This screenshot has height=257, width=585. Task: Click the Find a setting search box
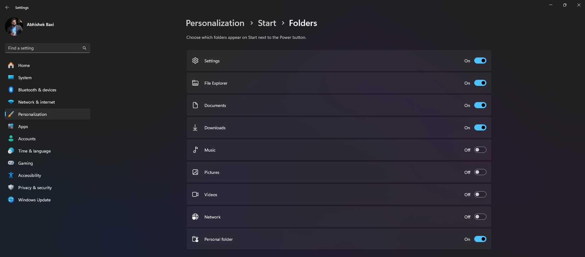coord(43,48)
